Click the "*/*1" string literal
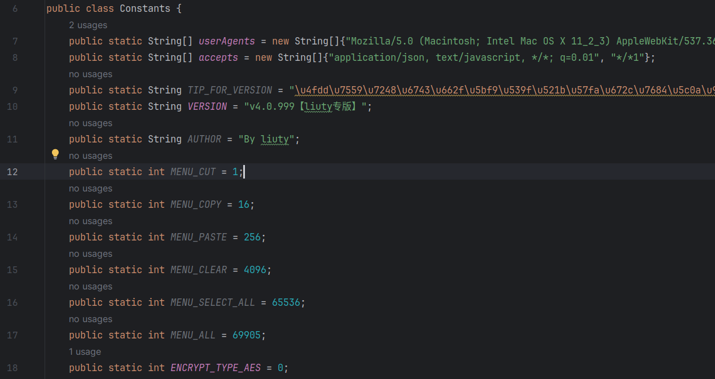The image size is (715, 379). point(628,58)
